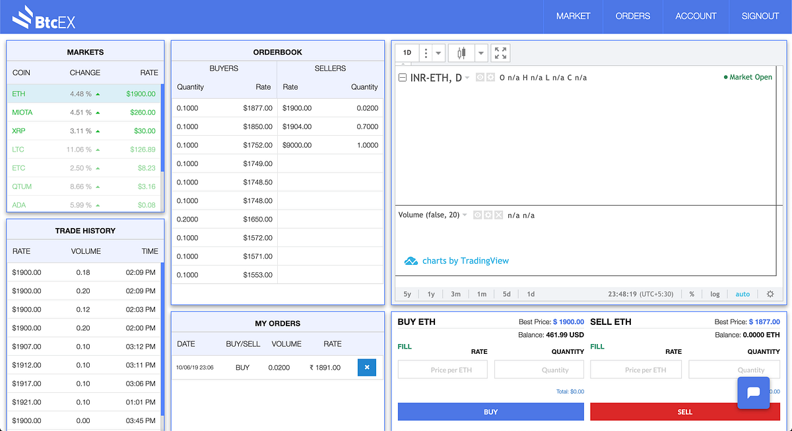792x431 pixels.
Task: Open the chat support bubble
Action: (x=754, y=392)
